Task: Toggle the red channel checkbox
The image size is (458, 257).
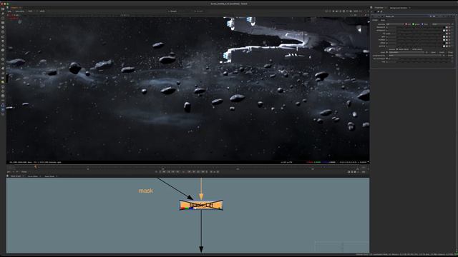Action: click(406, 24)
